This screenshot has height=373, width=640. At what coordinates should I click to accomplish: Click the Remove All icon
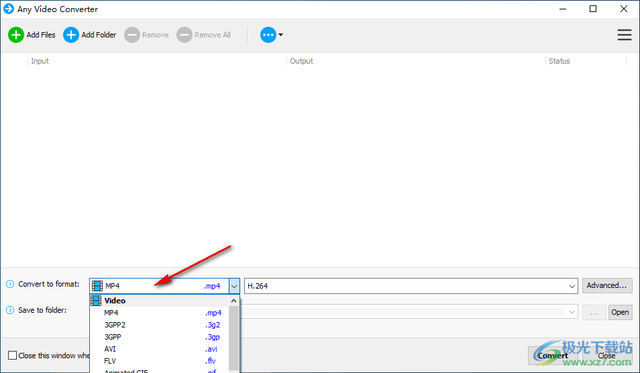click(184, 35)
